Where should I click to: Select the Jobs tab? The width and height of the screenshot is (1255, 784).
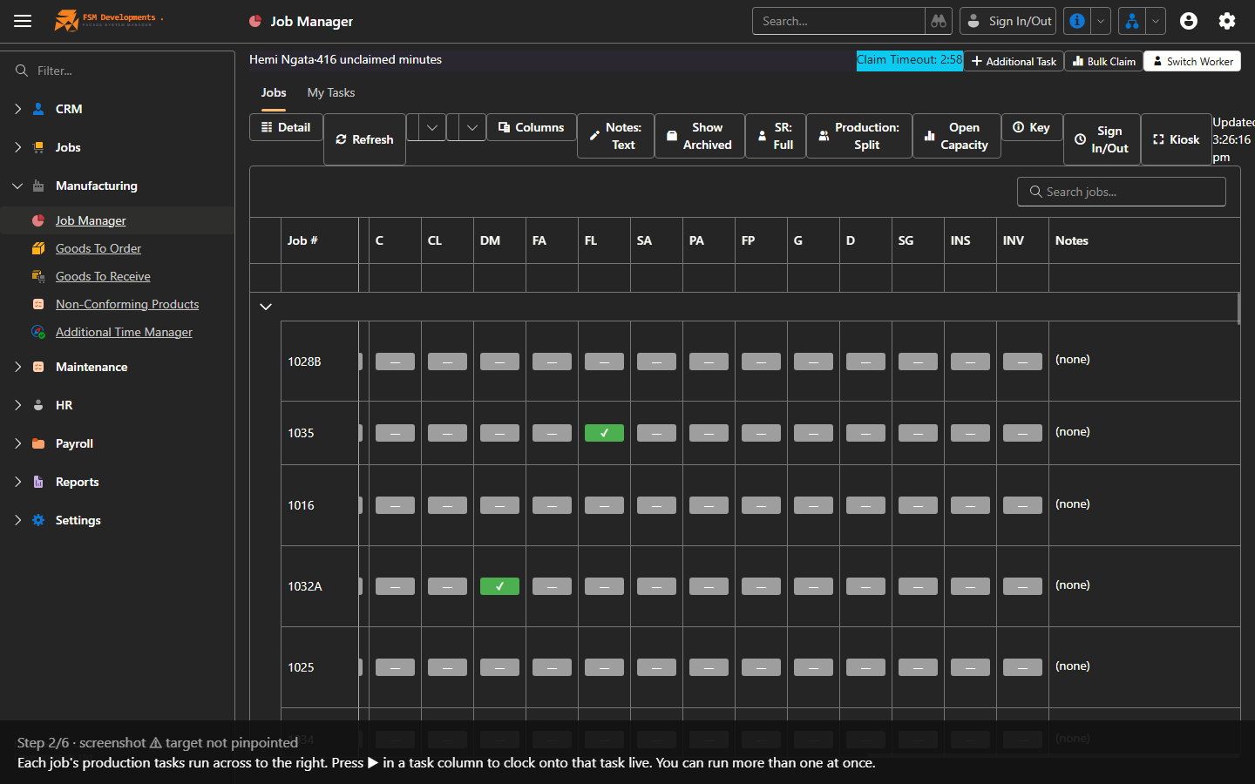click(x=274, y=92)
